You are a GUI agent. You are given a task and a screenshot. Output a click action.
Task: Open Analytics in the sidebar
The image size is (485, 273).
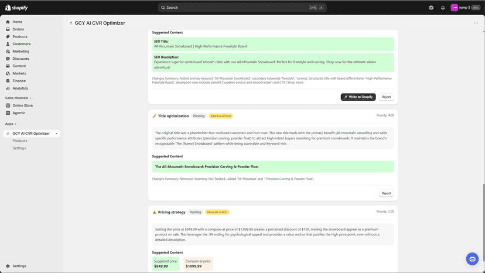click(20, 88)
